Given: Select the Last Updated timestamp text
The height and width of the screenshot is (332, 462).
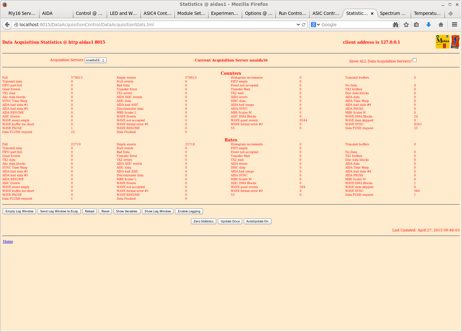Looking at the screenshot, I should pos(426,230).
